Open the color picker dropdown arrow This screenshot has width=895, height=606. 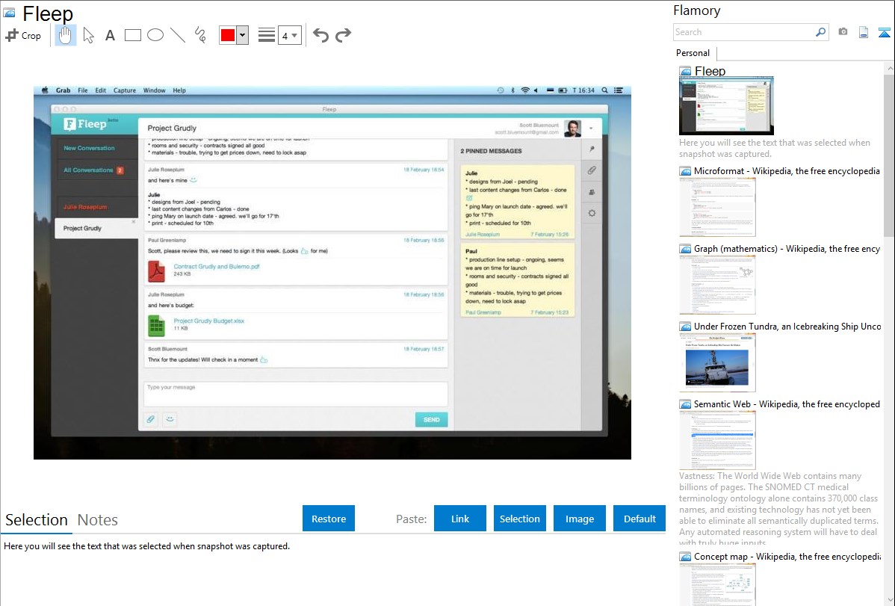tap(243, 35)
